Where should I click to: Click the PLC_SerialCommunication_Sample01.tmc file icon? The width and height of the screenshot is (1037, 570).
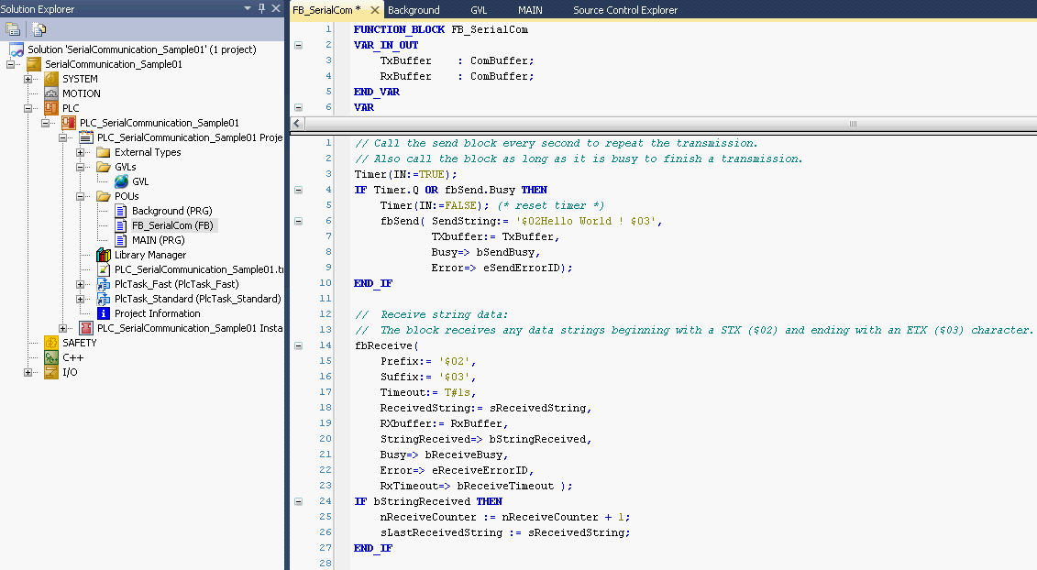104,269
